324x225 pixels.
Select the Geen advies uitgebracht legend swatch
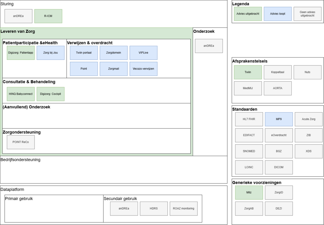click(308, 14)
